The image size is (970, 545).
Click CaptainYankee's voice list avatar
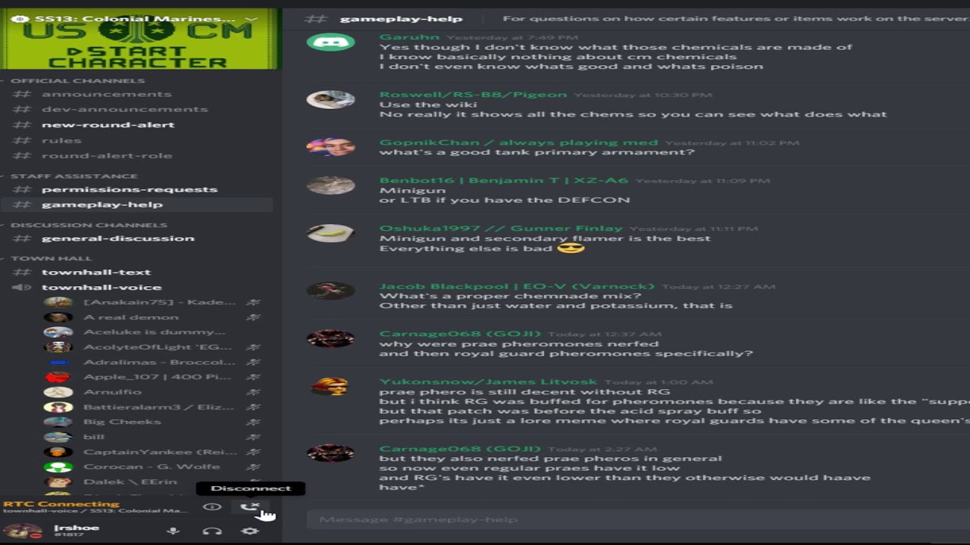(x=58, y=452)
